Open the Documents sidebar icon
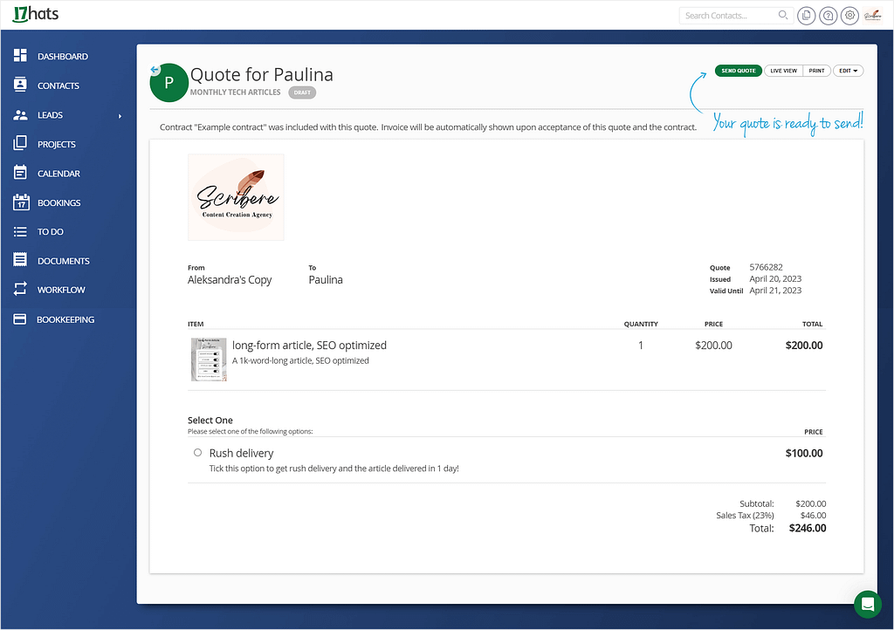The image size is (894, 630). point(20,260)
